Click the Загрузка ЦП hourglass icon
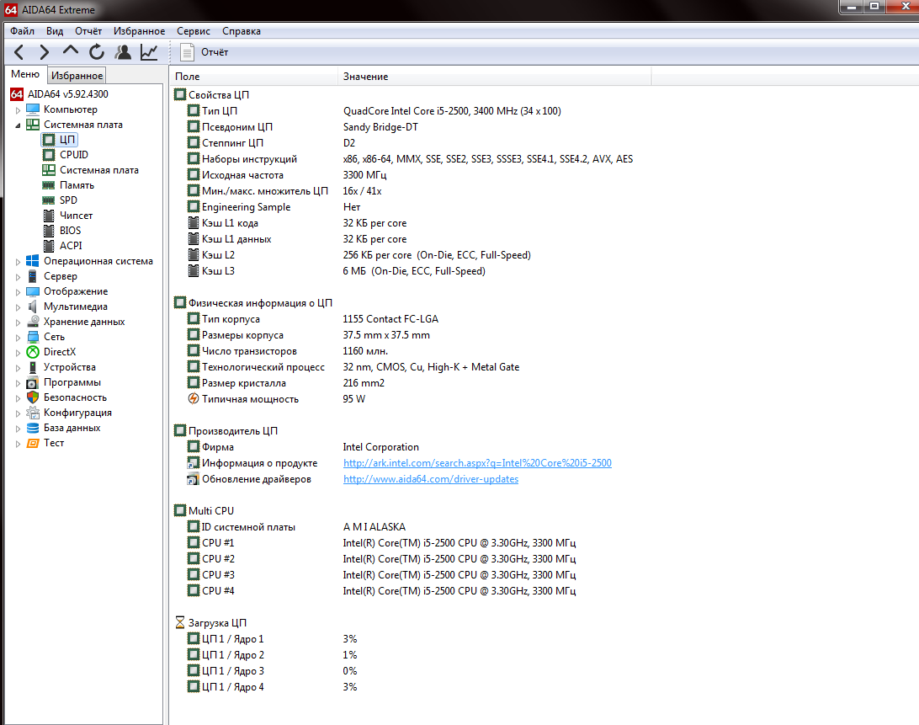This screenshot has height=725, width=919. click(x=180, y=623)
